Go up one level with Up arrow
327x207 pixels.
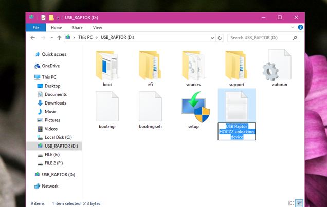tap(59, 38)
